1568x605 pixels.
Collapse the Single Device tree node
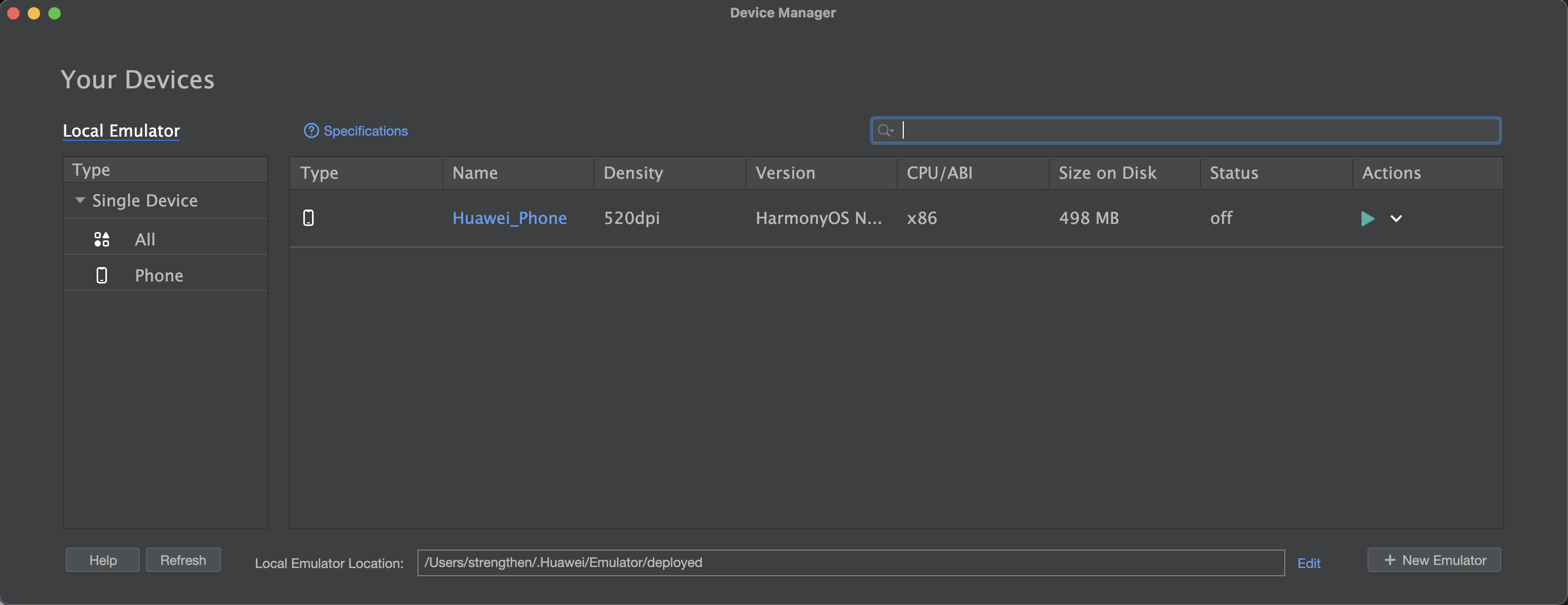(80, 200)
